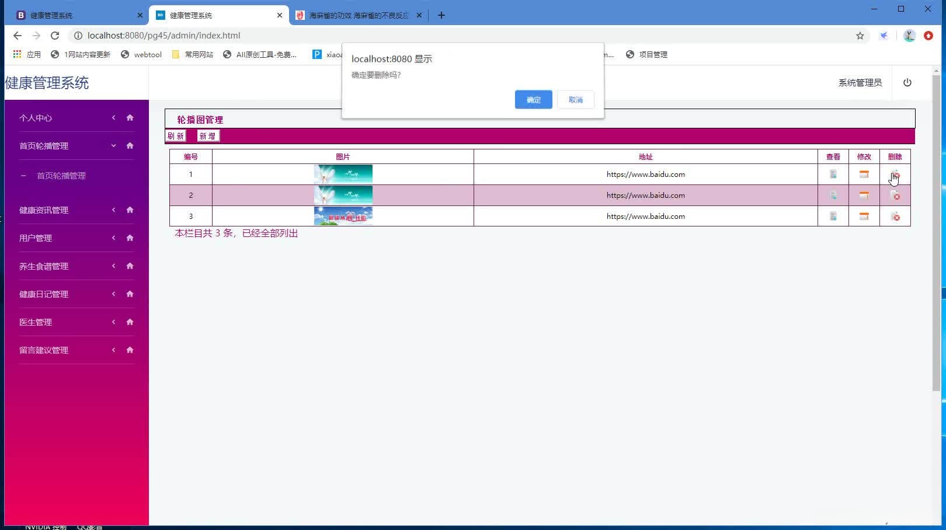Open the 医生管理 sidebar menu

pos(36,322)
